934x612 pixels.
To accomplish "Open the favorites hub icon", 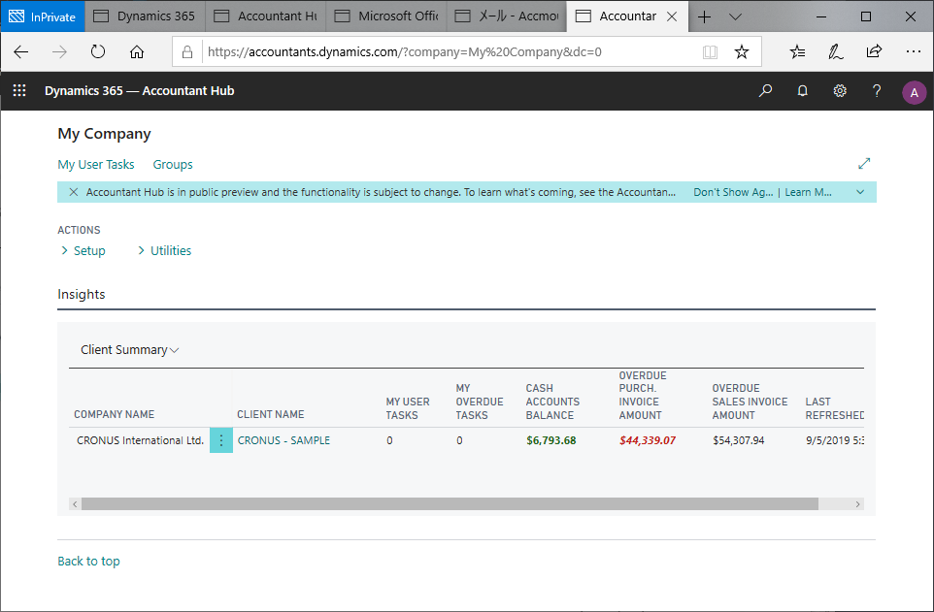I will coord(797,51).
